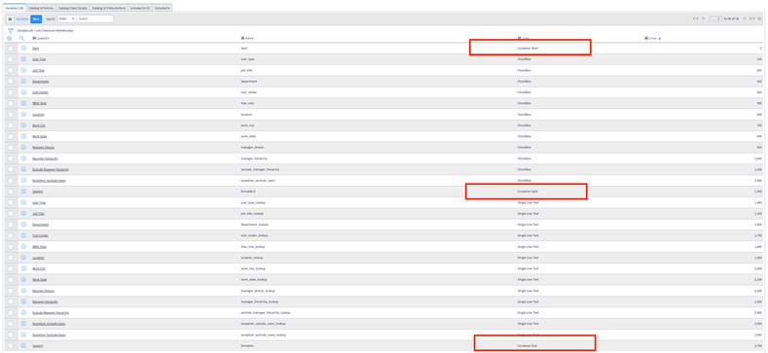Viewport: 768px width, 353px height.
Task: Open info preview for user_type_lookup row
Action: point(23,202)
